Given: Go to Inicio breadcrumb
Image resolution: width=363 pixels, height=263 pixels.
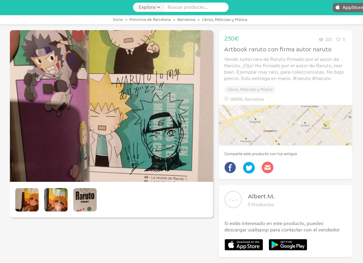Looking at the screenshot, I should [118, 20].
